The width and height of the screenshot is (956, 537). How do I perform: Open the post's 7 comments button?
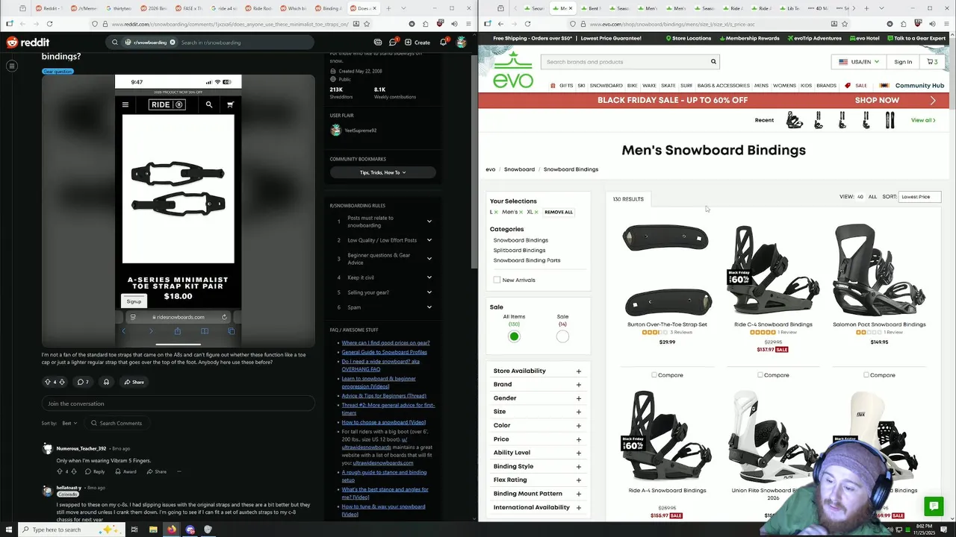click(83, 382)
